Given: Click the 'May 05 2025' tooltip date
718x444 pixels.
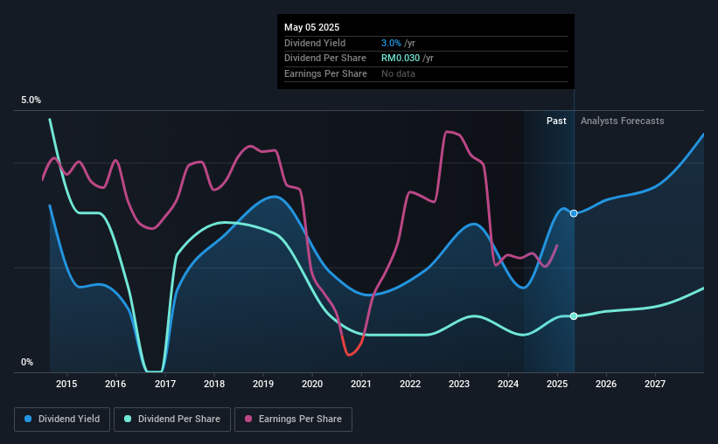Looking at the screenshot, I should coord(312,27).
